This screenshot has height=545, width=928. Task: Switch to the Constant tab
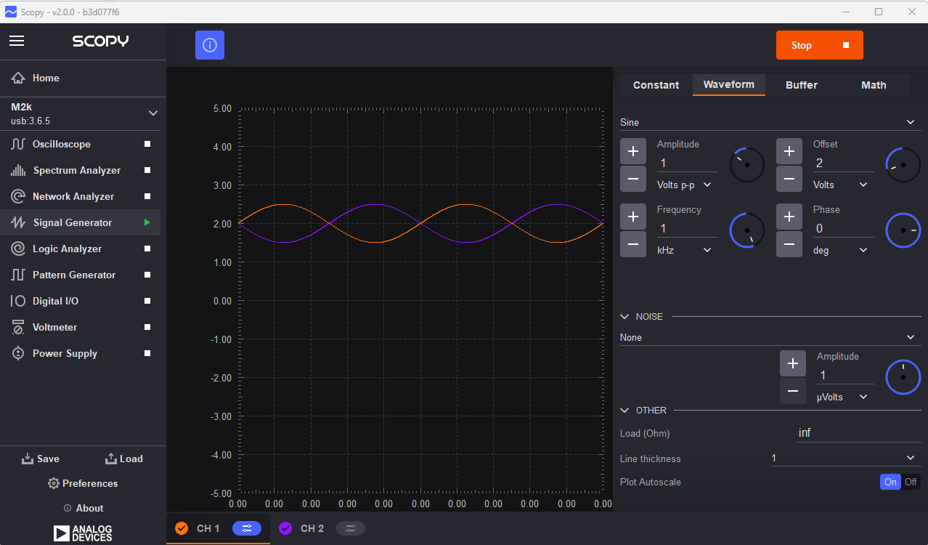[x=656, y=85]
